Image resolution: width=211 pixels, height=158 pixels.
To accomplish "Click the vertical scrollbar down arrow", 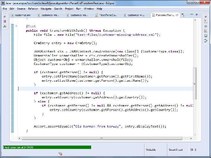I will click(x=195, y=135).
